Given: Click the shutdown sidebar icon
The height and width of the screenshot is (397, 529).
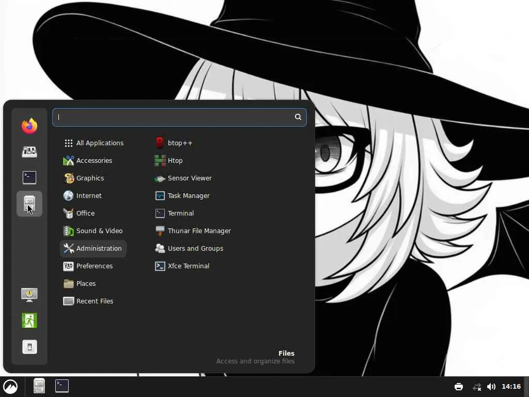Looking at the screenshot, I should [29, 347].
